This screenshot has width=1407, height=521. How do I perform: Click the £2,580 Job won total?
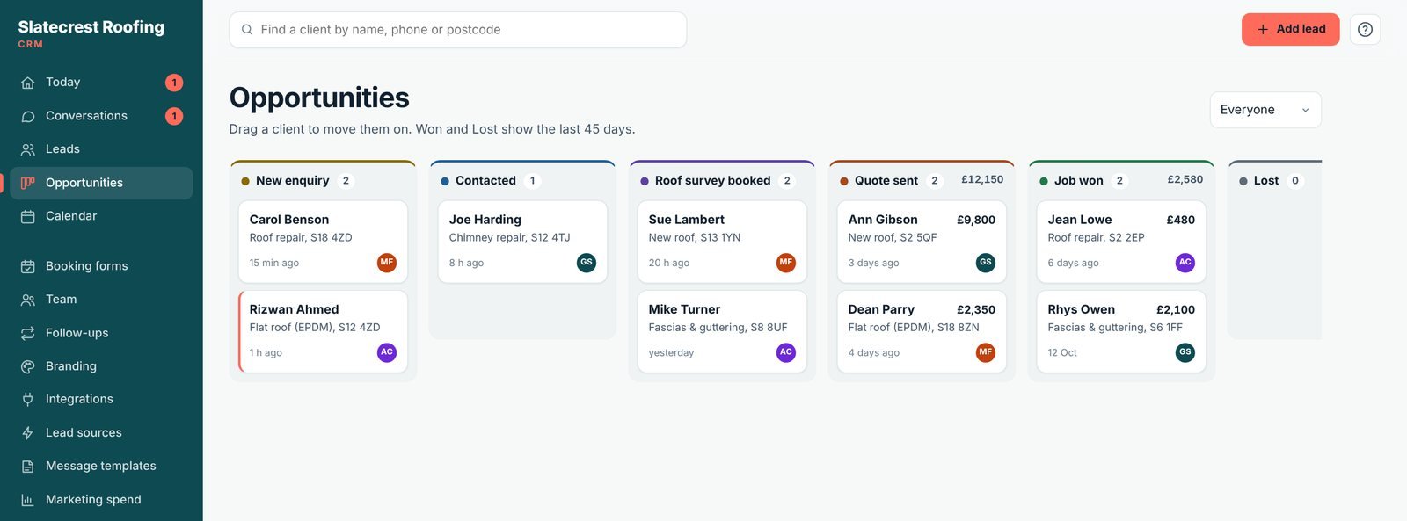(1185, 179)
